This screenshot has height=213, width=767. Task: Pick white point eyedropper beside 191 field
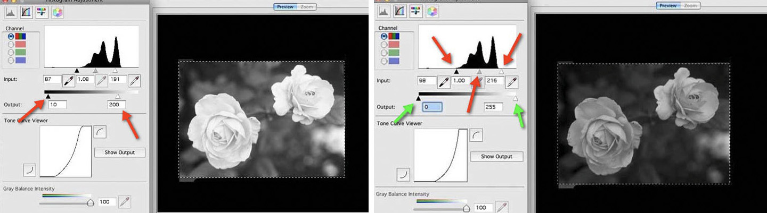[134, 80]
